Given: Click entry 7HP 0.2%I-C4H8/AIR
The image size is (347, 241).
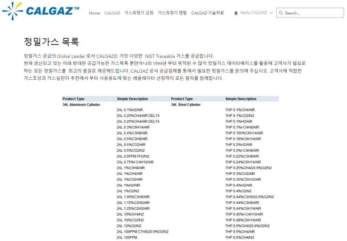Looking at the screenshot, I should 242,151.
